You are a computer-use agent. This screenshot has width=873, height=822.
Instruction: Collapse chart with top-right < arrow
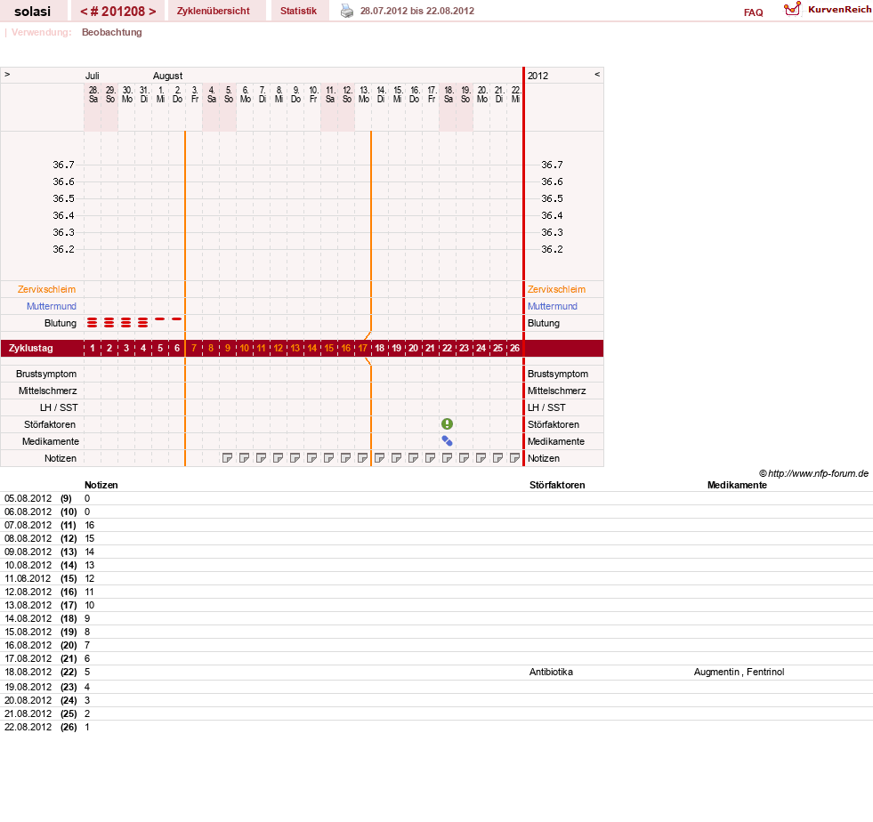[597, 74]
